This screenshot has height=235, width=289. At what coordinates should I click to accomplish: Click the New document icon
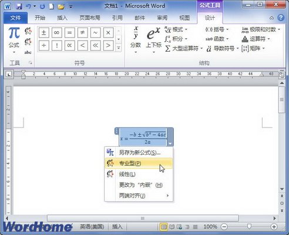(x=51, y=6)
